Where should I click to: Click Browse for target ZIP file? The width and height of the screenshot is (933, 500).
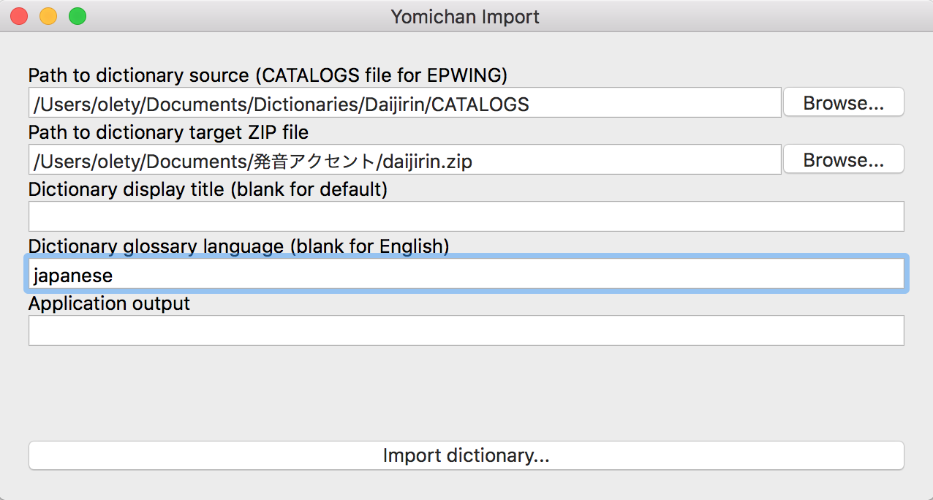(844, 159)
